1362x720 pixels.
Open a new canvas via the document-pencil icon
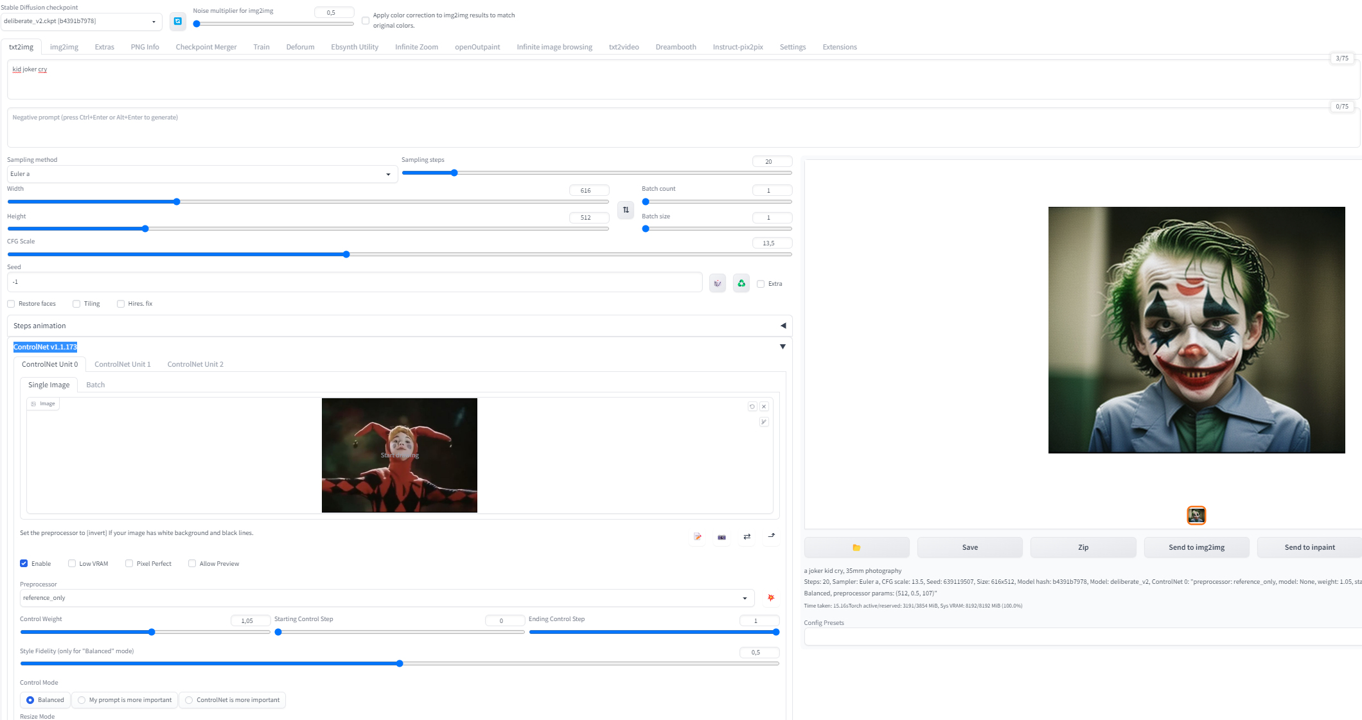tap(698, 538)
